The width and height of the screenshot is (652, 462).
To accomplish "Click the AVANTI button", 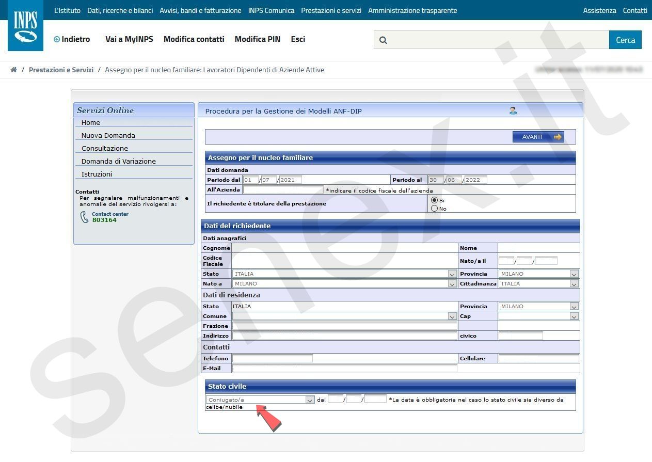I will [538, 137].
